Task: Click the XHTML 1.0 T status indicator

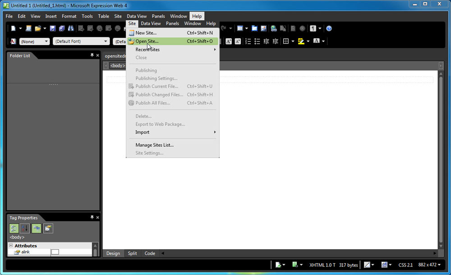Action: [322, 265]
